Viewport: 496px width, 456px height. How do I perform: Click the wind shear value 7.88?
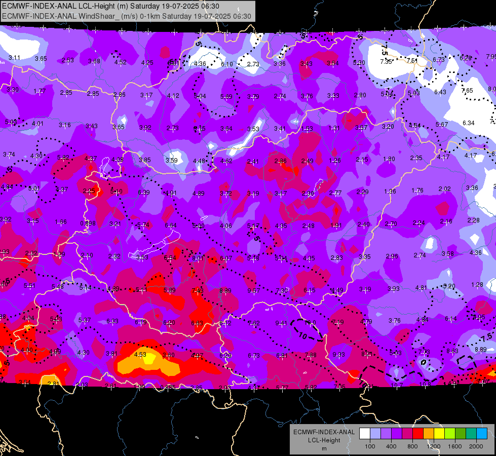pos(310,355)
